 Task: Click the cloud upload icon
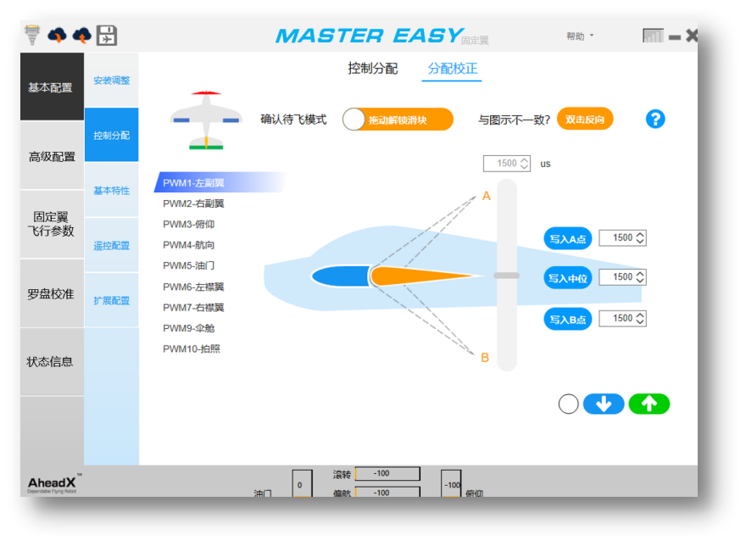click(82, 36)
